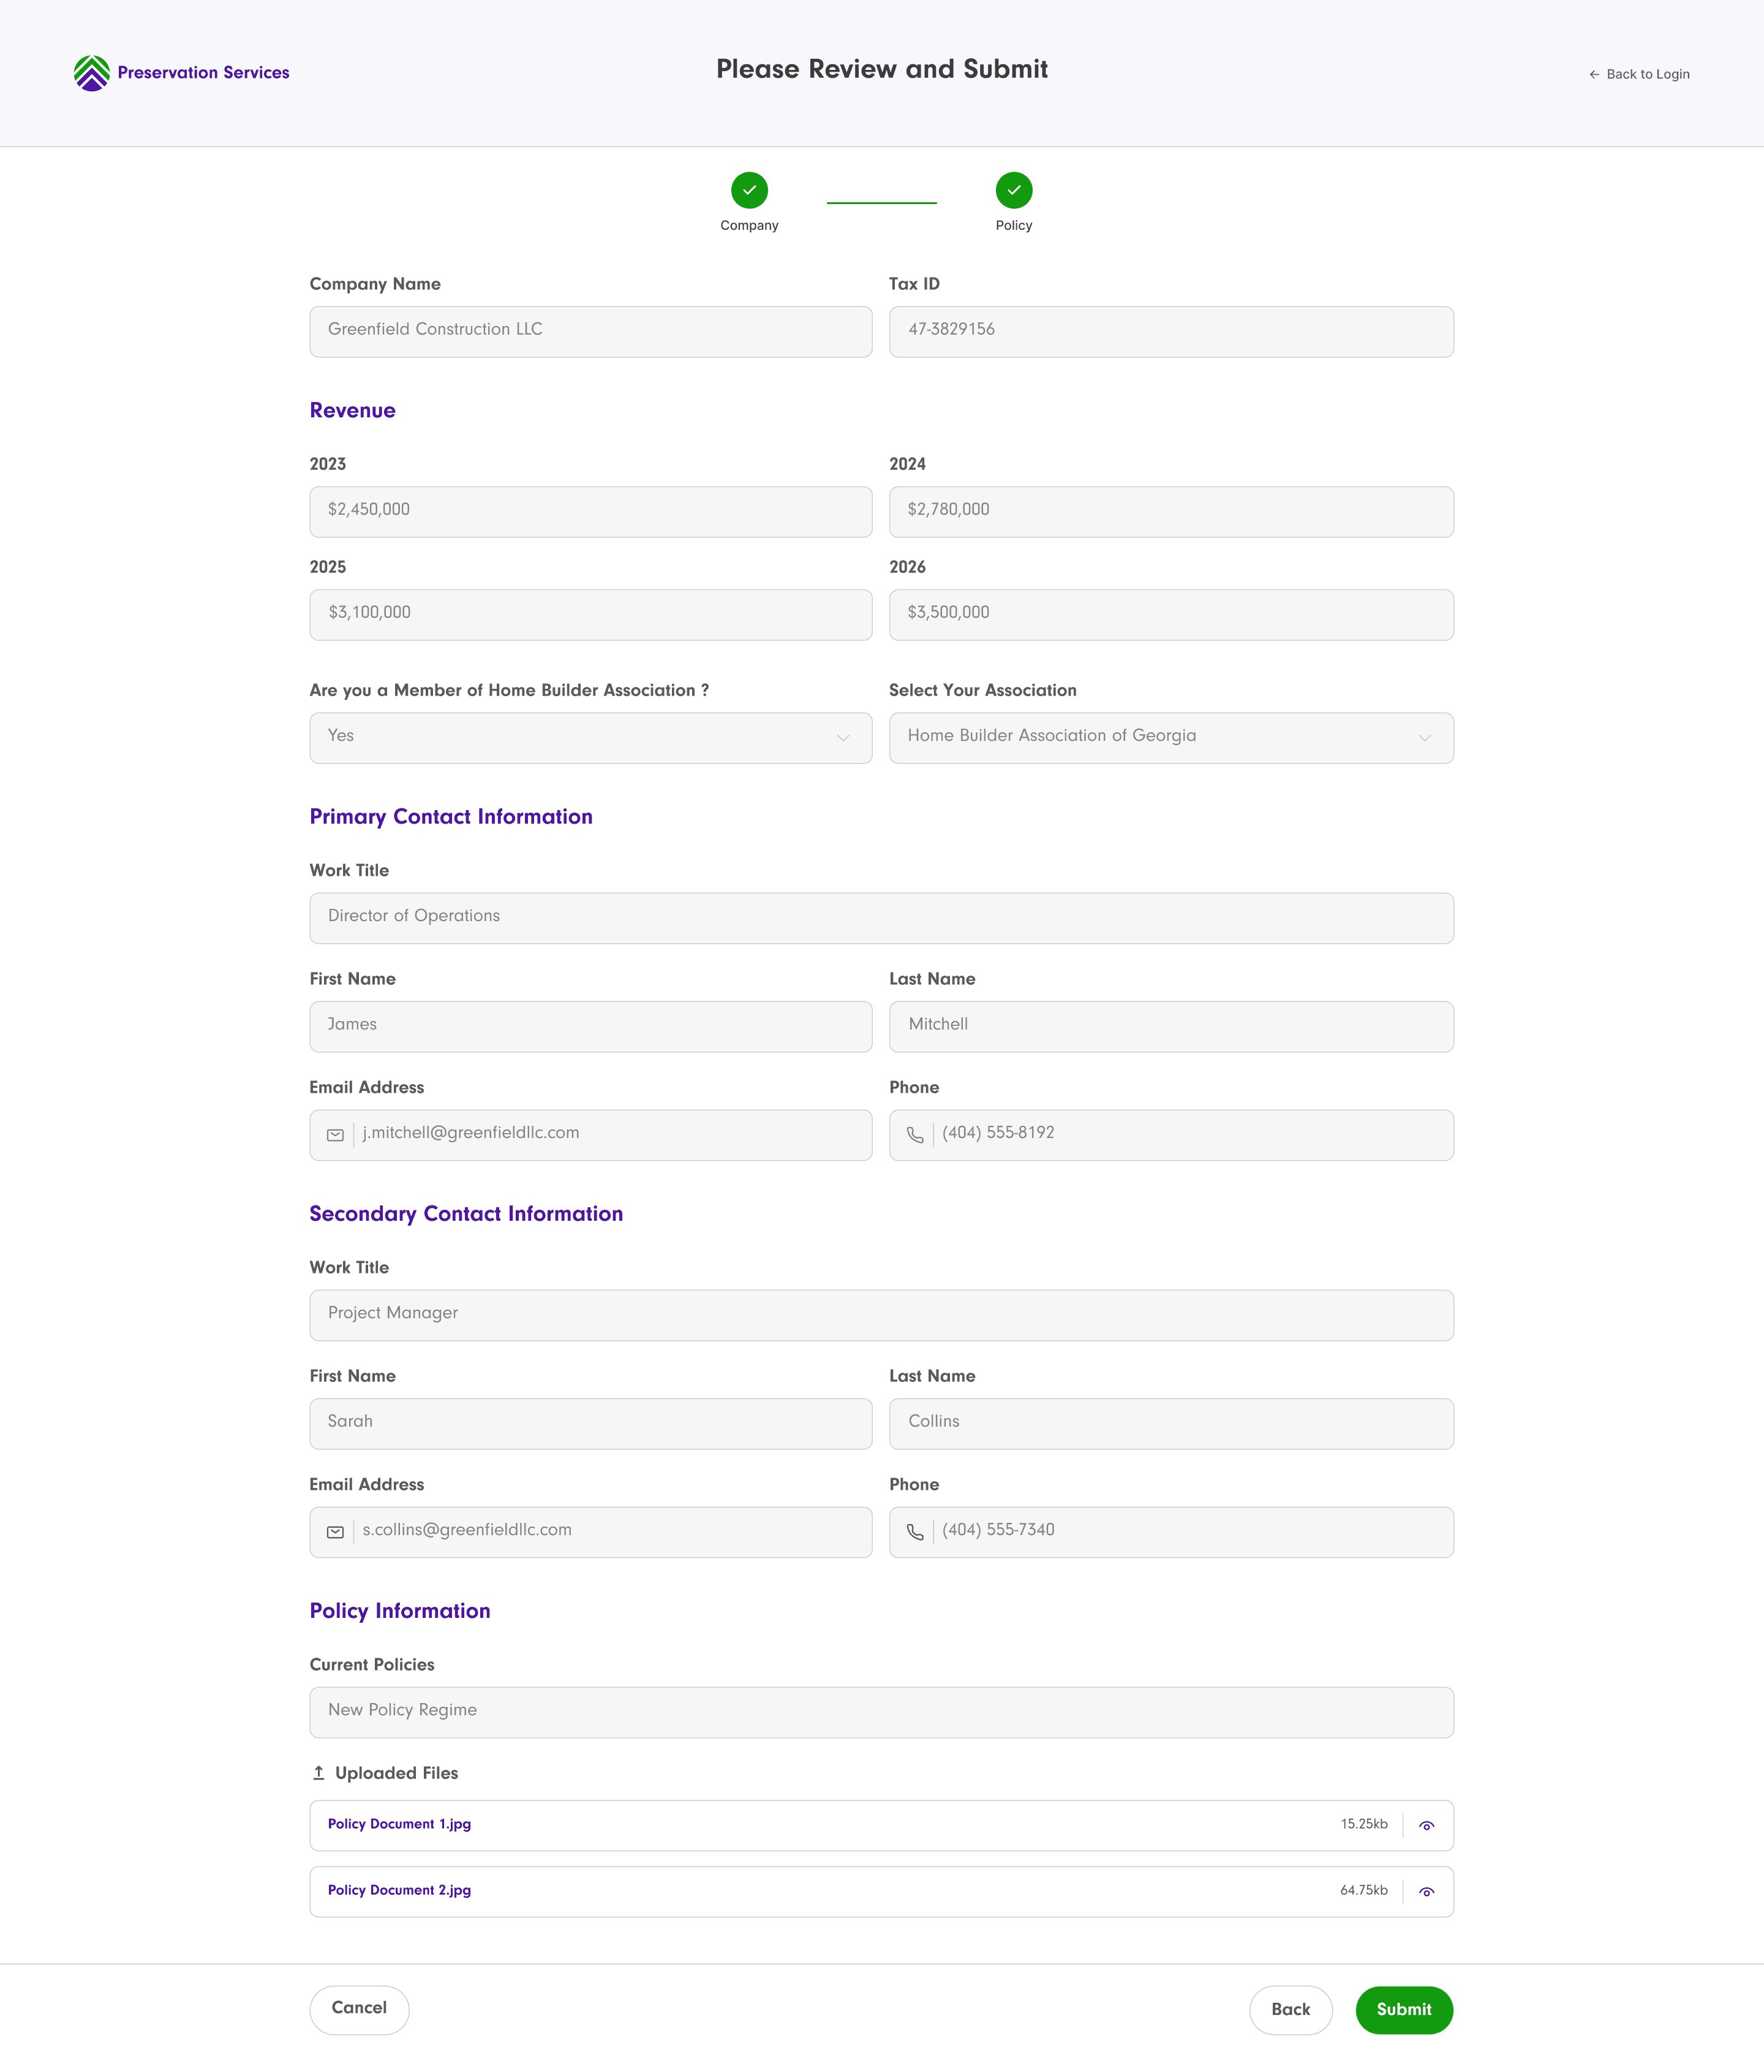Go back to login via top link
This screenshot has height=2072, width=1764.
pos(1639,74)
